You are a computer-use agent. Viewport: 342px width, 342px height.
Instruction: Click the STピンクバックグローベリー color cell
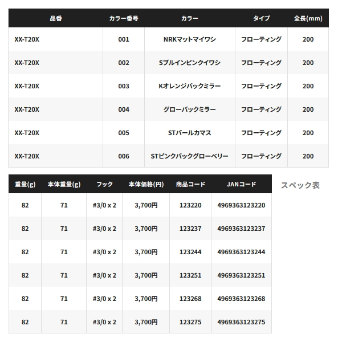click(x=190, y=156)
